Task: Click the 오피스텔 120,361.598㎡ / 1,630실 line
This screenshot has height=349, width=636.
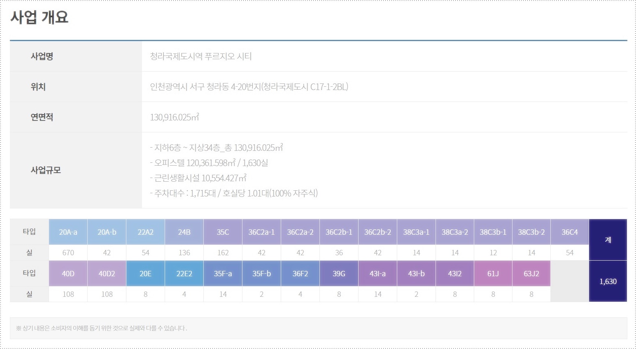Action: click(209, 163)
